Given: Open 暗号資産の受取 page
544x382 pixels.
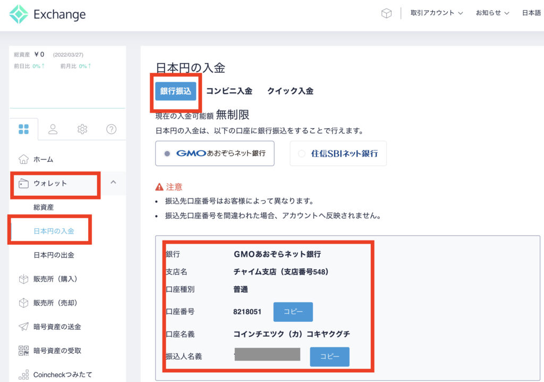Looking at the screenshot, I should (57, 351).
